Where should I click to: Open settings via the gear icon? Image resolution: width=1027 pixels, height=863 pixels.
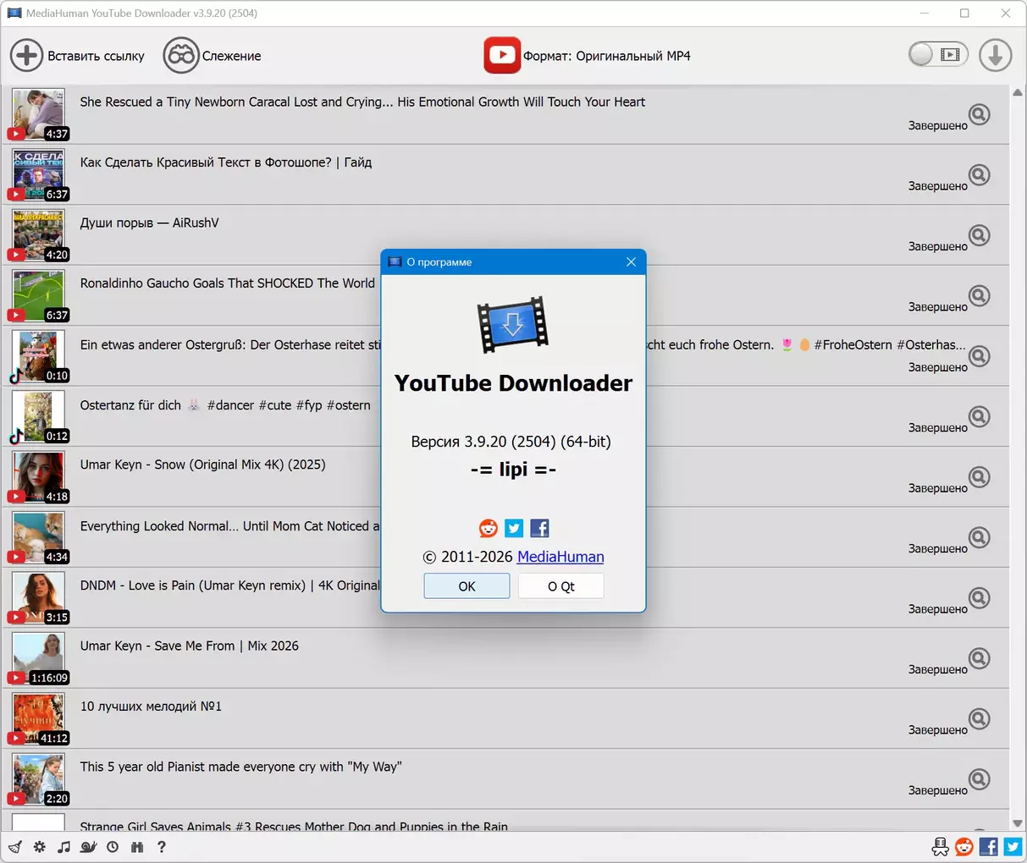tap(40, 846)
